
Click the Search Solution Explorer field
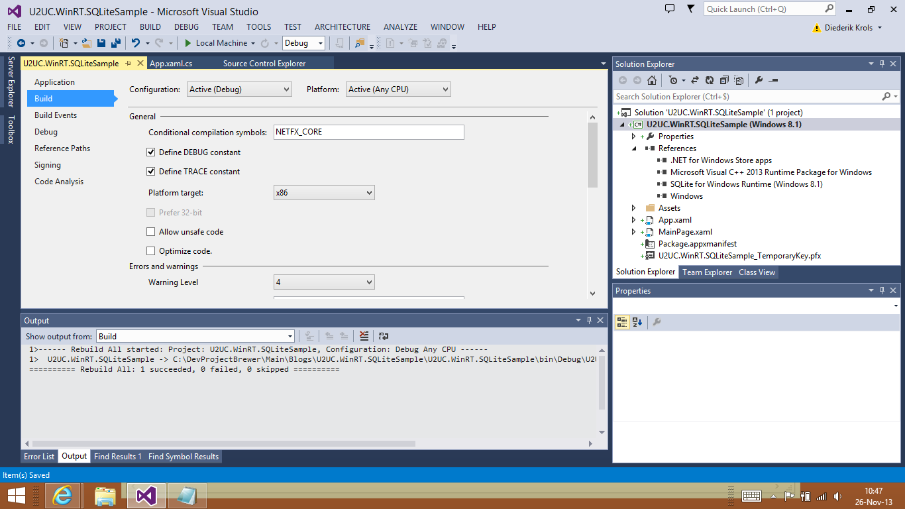749,97
